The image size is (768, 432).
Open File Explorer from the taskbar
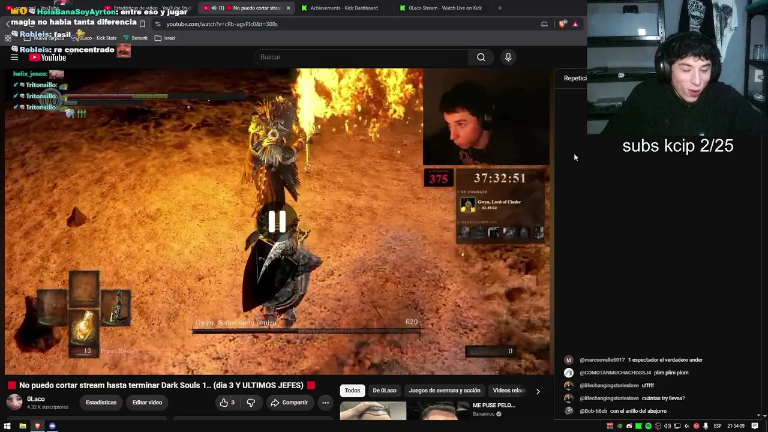tap(23, 426)
